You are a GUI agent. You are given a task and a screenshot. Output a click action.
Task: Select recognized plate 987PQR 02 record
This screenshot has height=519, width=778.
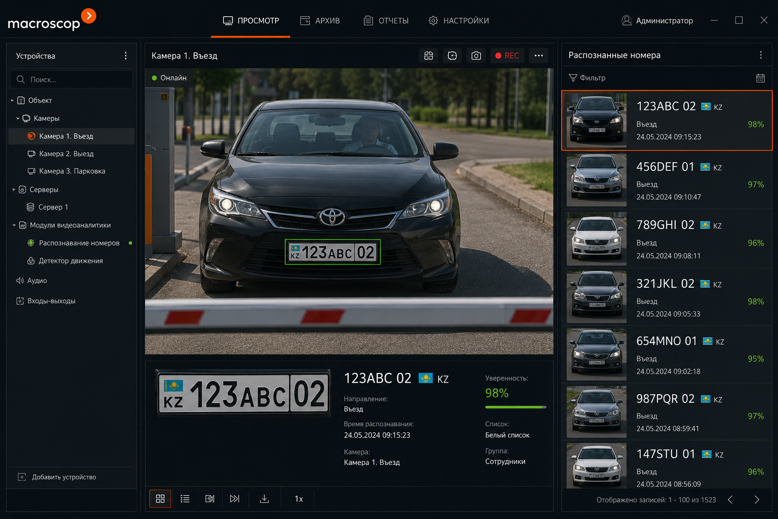(667, 412)
